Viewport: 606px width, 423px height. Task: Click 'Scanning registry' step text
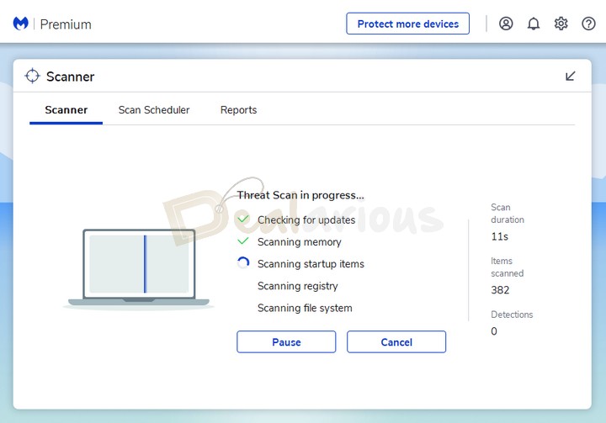298,286
